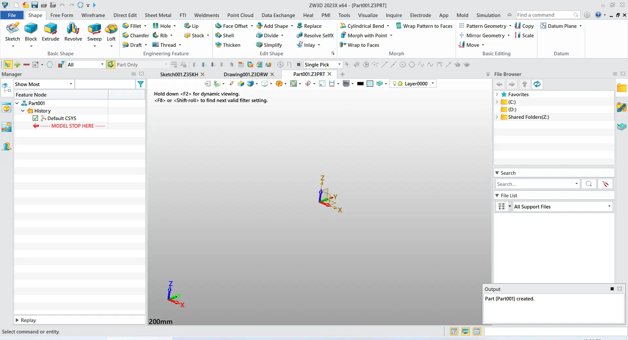628x340 pixels.
Task: Expand Shared Folders(Z:) node
Action: [497, 117]
